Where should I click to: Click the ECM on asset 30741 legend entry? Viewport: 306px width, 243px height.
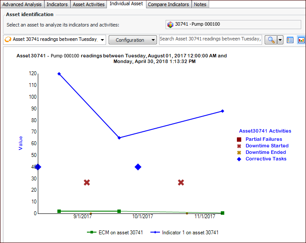115,233
